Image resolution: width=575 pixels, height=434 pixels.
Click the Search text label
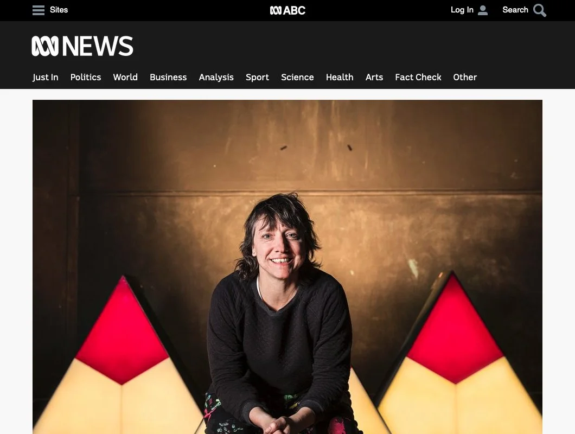(x=515, y=10)
